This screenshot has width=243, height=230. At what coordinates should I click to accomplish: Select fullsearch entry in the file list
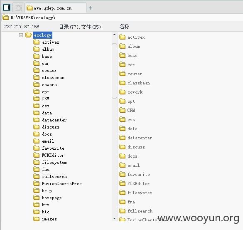click(x=140, y=211)
